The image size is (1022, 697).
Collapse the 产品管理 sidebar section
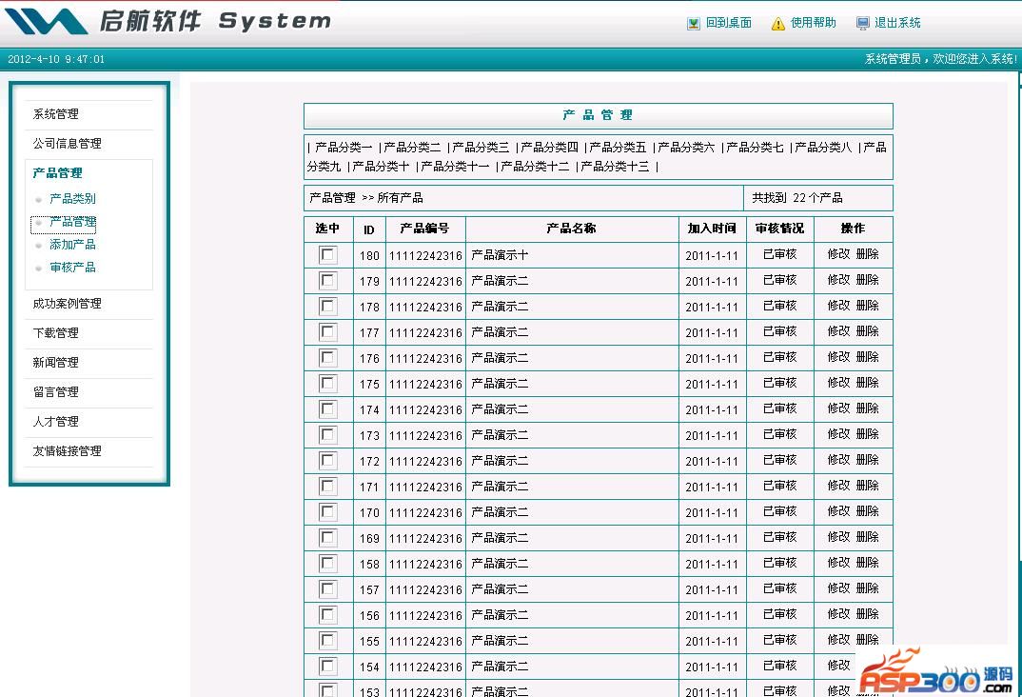pyautogui.click(x=57, y=173)
